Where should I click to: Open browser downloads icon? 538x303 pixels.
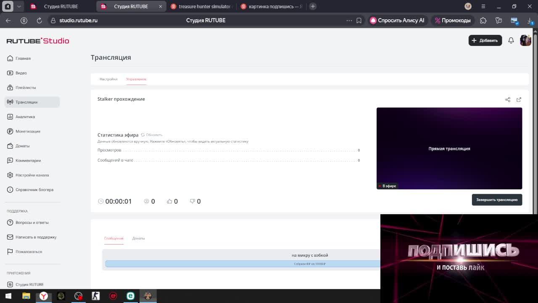tap(530, 20)
